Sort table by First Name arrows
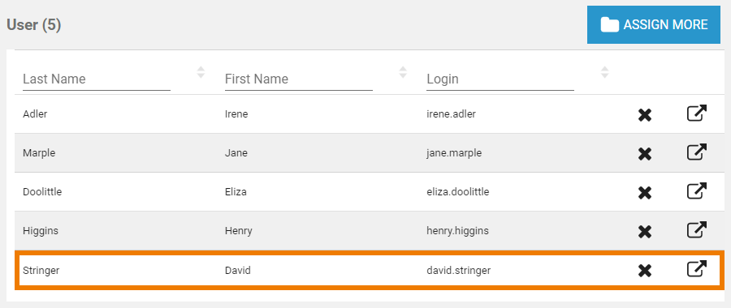The width and height of the screenshot is (731, 308). (x=403, y=72)
